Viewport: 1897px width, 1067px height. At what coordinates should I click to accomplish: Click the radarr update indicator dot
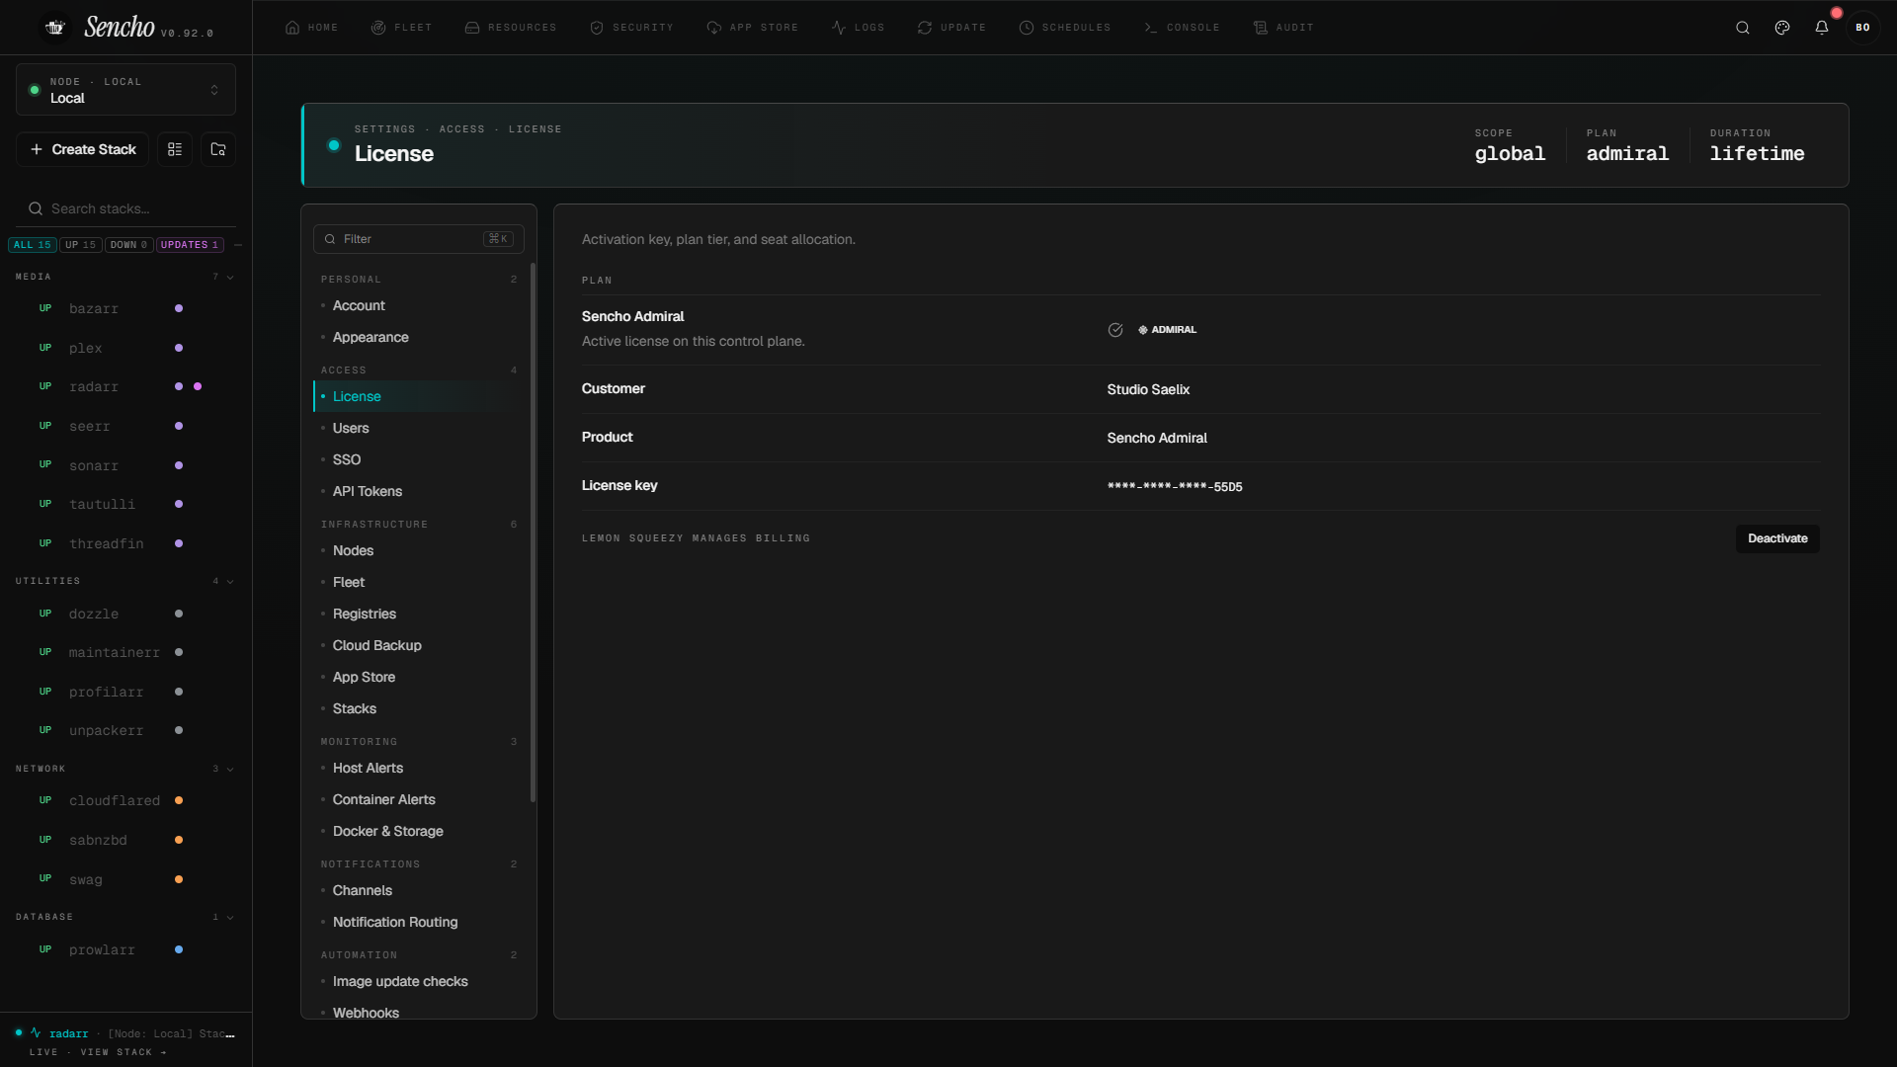tap(198, 386)
